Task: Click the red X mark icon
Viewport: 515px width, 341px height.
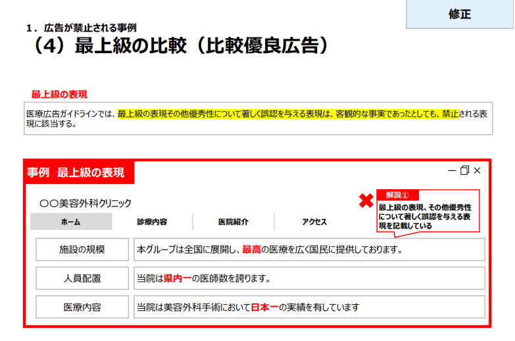Action: [x=366, y=200]
